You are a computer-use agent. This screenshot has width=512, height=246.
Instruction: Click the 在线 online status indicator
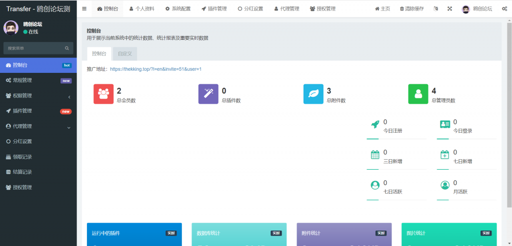pos(30,32)
